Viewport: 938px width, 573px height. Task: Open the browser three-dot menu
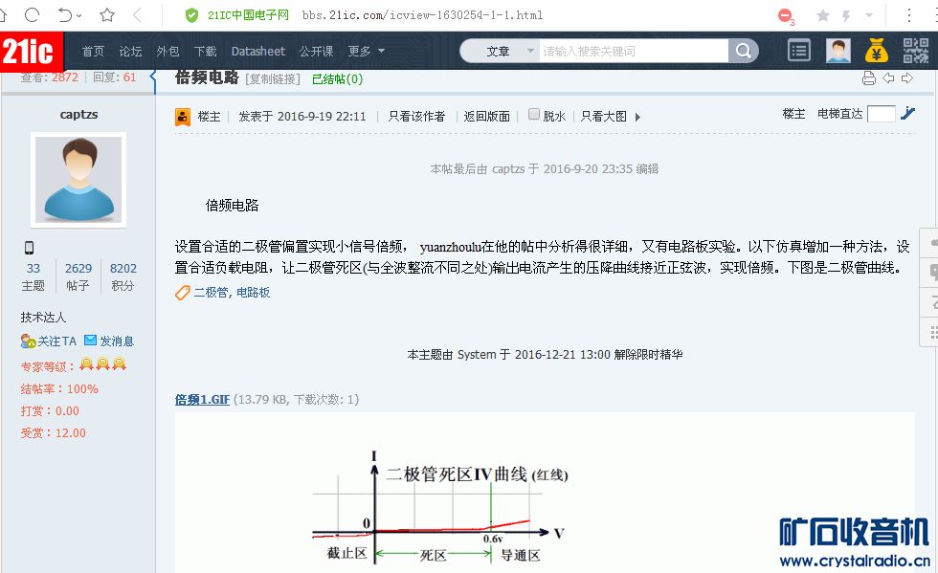tap(908, 15)
